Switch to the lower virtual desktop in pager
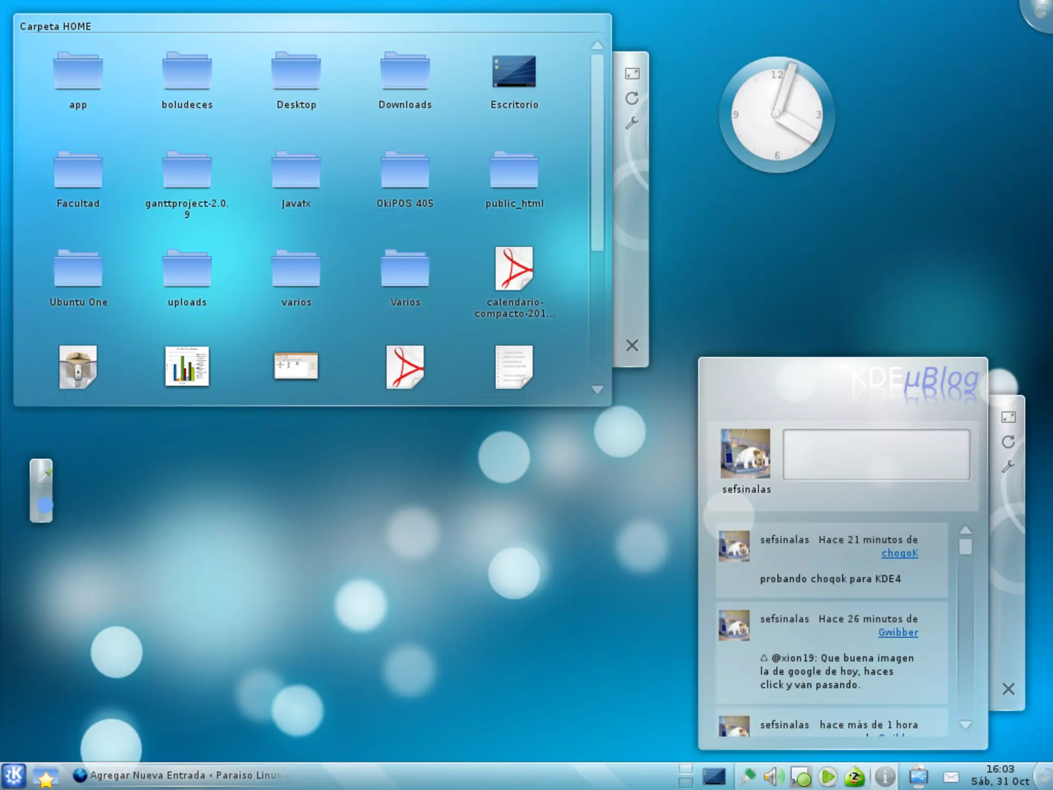 click(x=685, y=783)
